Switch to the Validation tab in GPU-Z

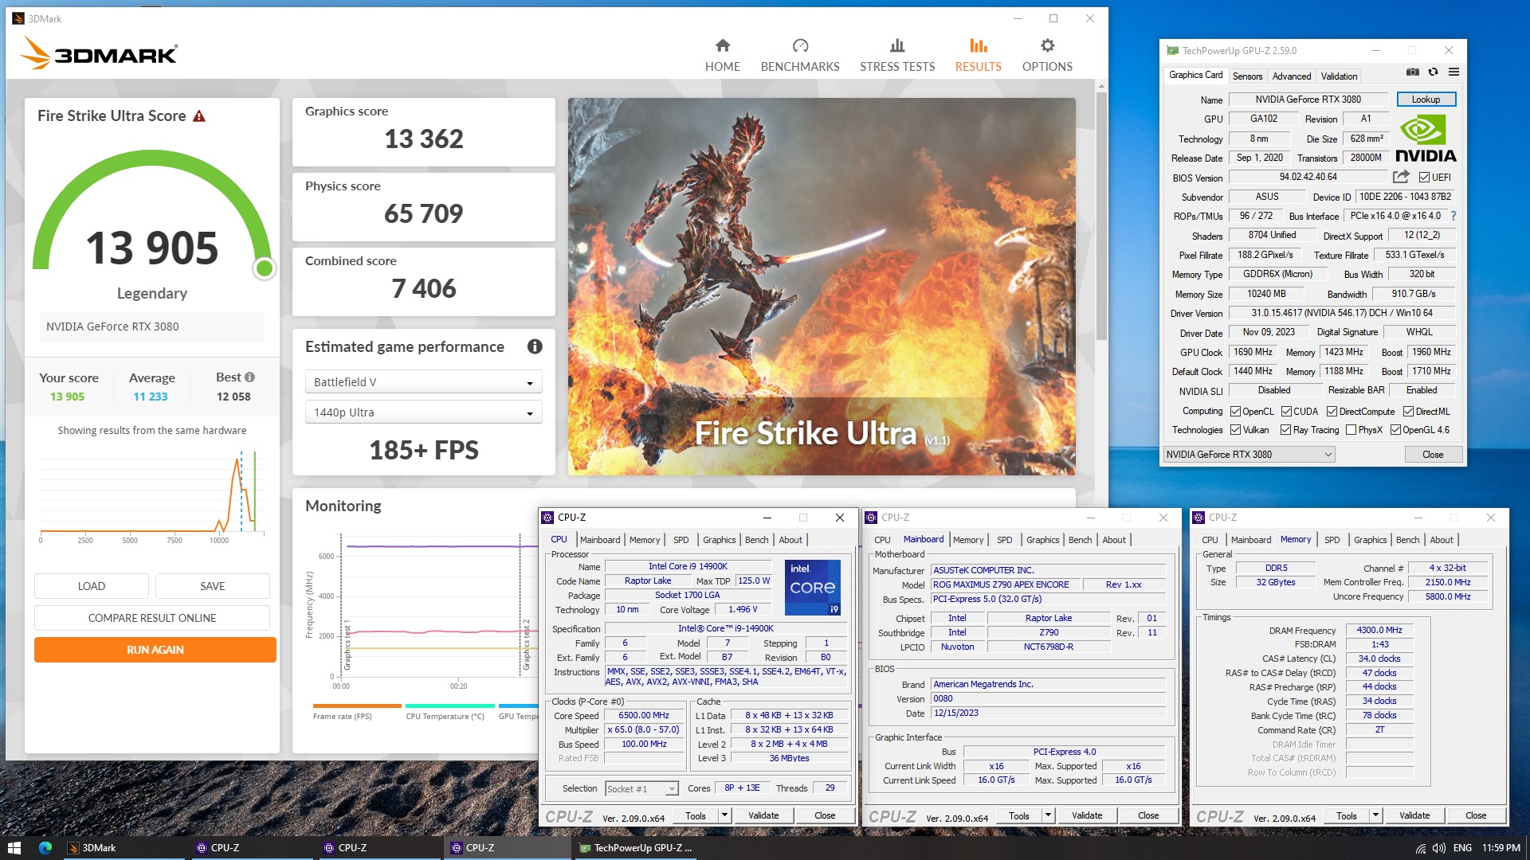tap(1339, 76)
